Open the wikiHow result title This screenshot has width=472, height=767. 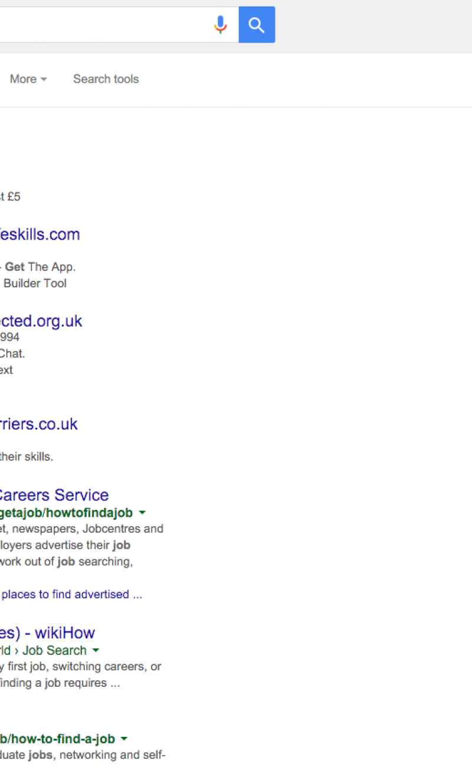(47, 633)
